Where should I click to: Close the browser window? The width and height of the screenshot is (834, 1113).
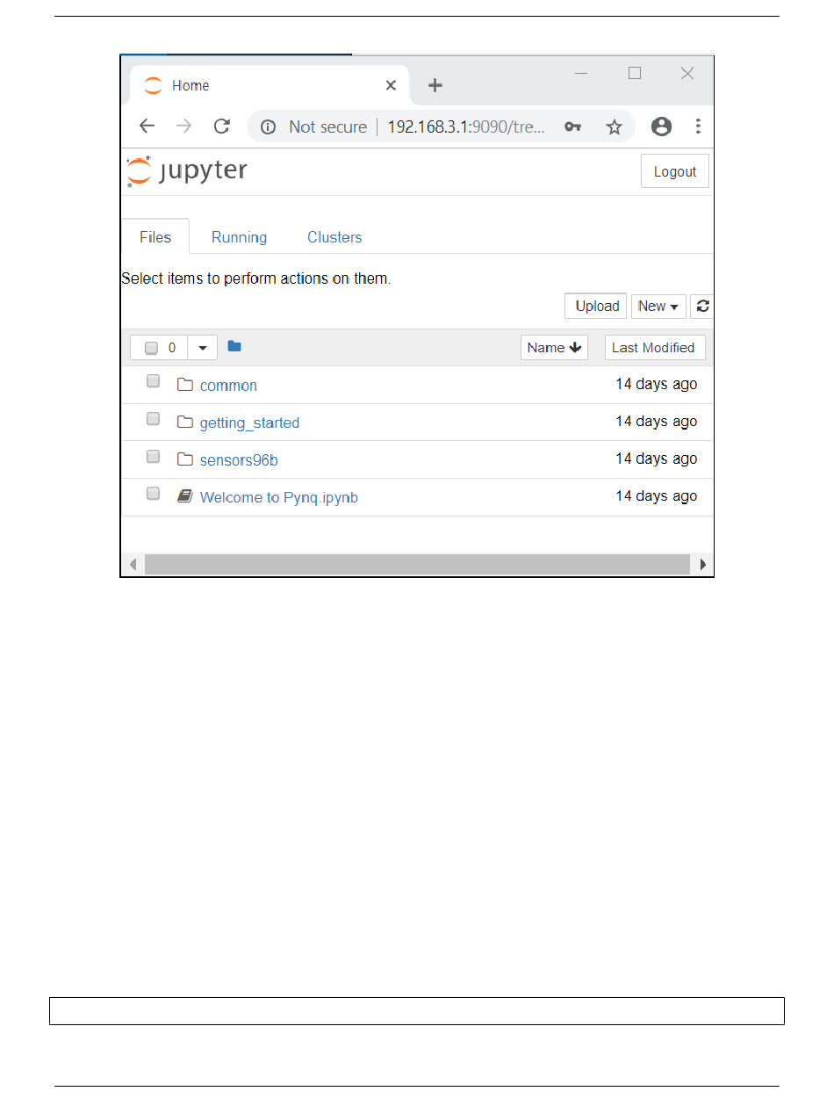687,74
